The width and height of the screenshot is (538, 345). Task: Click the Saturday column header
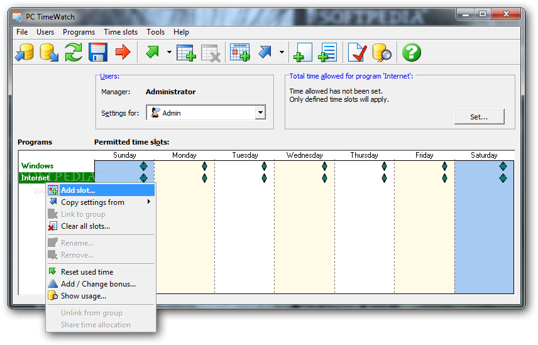pyautogui.click(x=484, y=155)
